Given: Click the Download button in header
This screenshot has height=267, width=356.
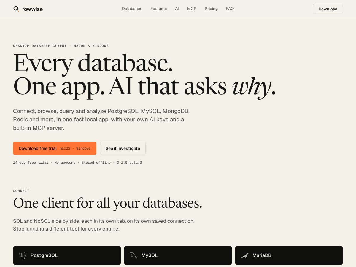Looking at the screenshot, I should pyautogui.click(x=328, y=9).
